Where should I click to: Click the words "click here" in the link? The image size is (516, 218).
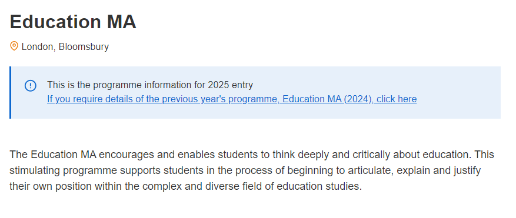[x=397, y=99]
